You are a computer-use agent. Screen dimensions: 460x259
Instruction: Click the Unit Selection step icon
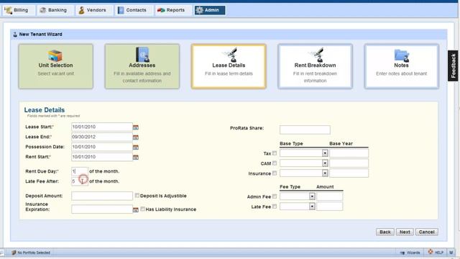coord(55,55)
